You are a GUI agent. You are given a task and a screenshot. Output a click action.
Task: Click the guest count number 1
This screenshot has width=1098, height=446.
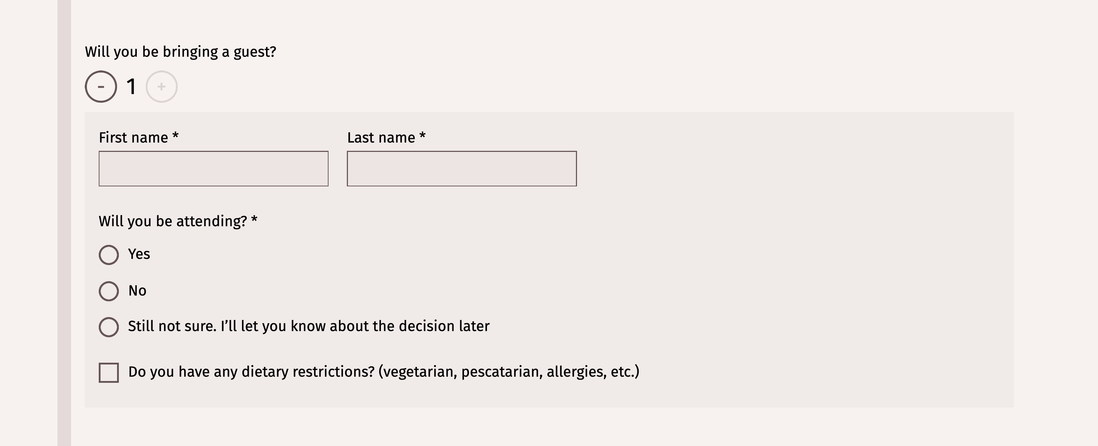[x=131, y=87]
